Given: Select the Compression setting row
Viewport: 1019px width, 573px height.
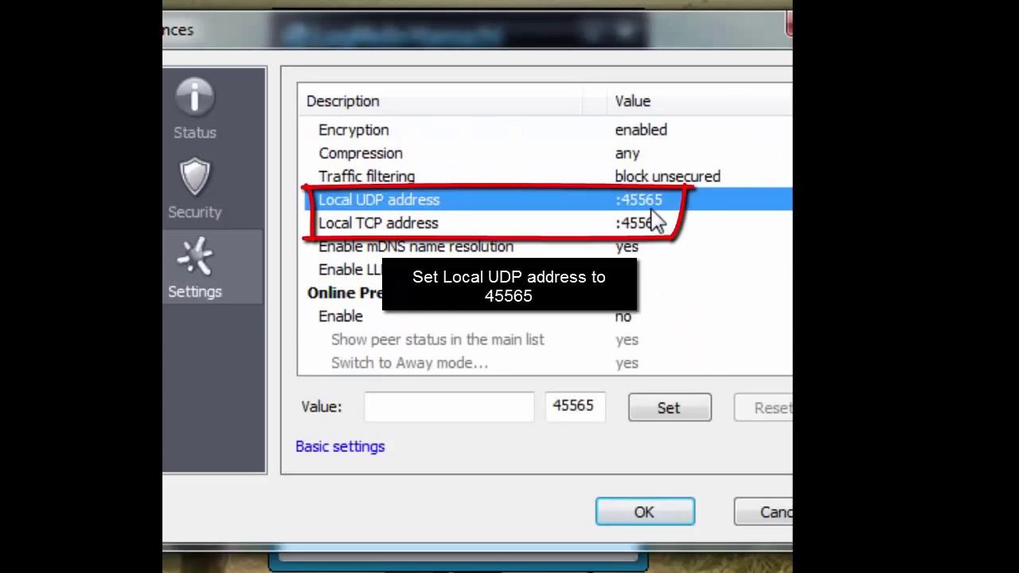Looking at the screenshot, I should [x=545, y=153].
